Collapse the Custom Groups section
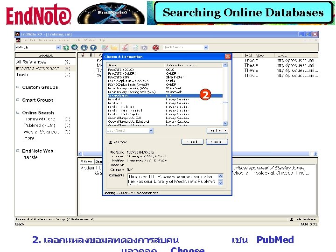336x252 pixels. (18, 87)
